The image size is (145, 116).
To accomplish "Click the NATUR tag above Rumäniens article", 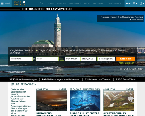I will point(63,89).
